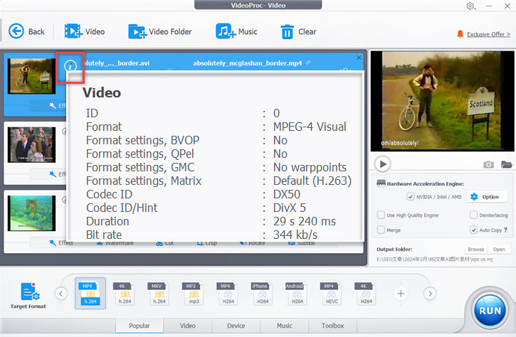Click the MPEG-4 Visual format value
516x337 pixels.
310,127
